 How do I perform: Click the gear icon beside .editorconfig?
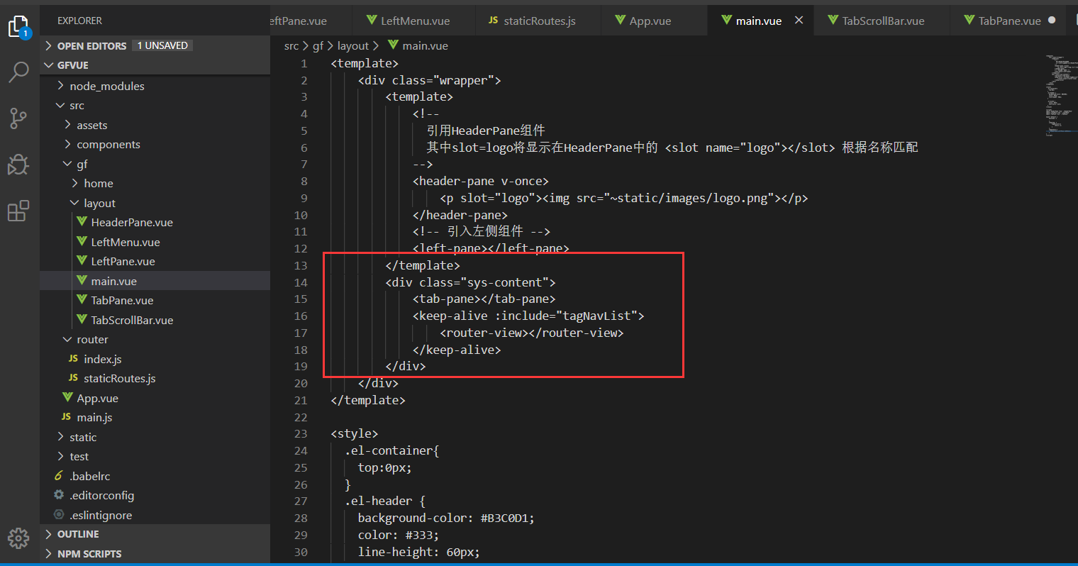pyautogui.click(x=59, y=495)
